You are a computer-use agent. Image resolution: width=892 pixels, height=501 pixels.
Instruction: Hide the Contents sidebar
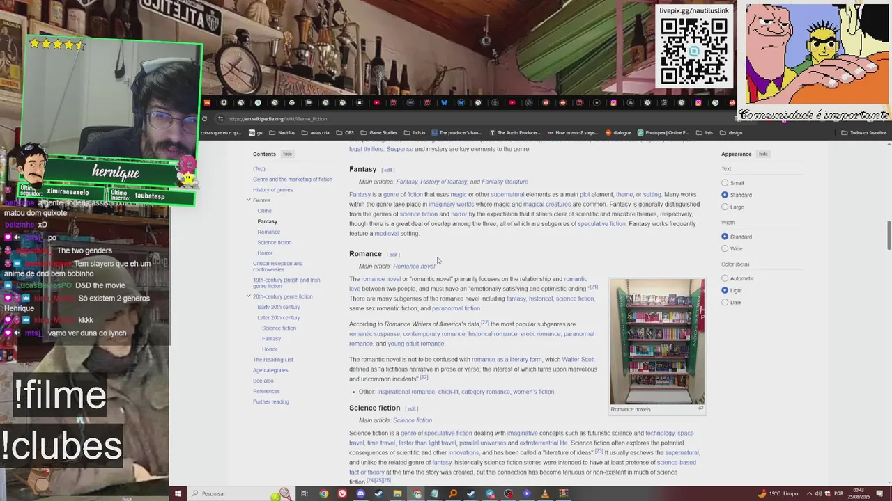pyautogui.click(x=287, y=154)
